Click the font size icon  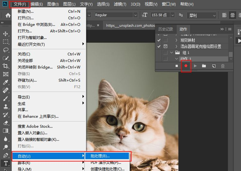pyautogui.click(x=144, y=15)
